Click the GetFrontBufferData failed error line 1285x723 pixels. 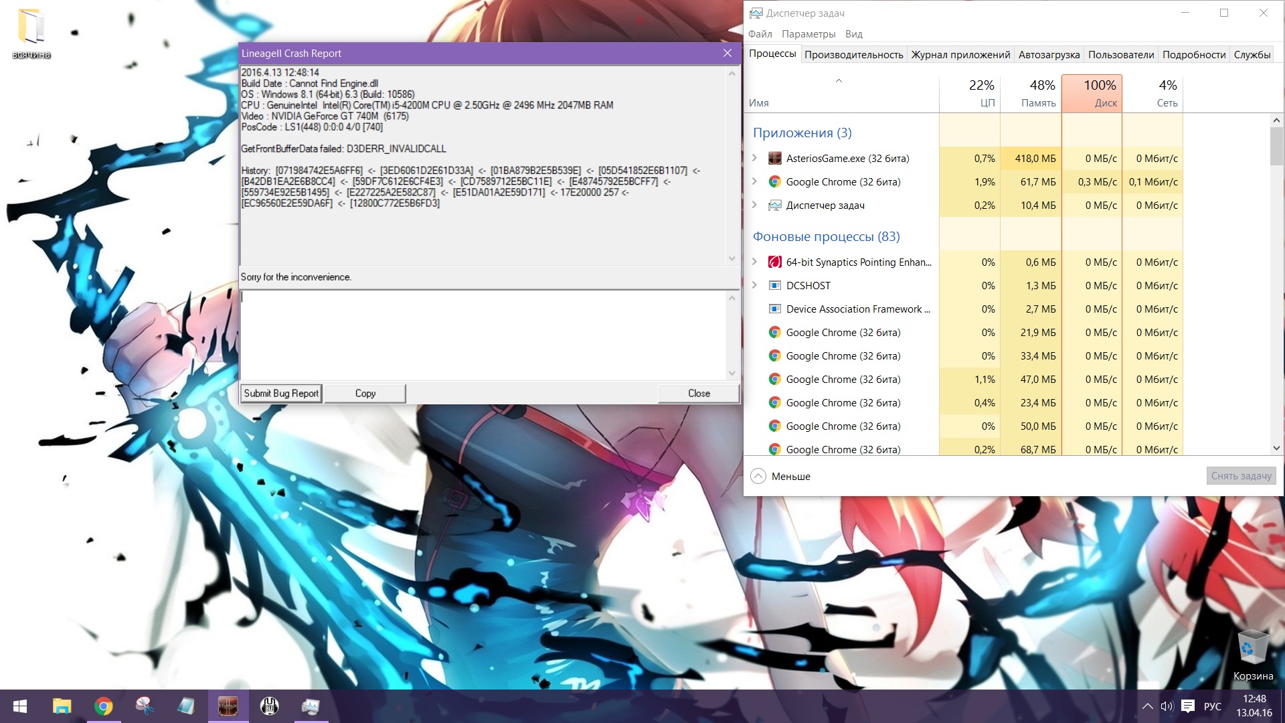(343, 149)
